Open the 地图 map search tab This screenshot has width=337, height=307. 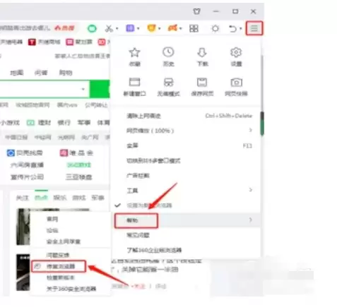pos(16,73)
